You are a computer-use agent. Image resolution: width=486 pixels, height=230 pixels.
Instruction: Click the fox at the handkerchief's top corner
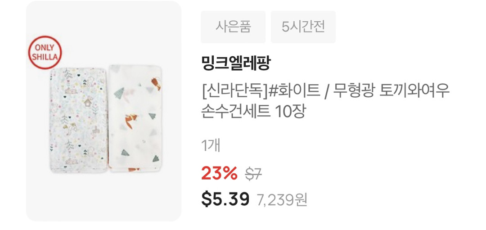point(156,84)
